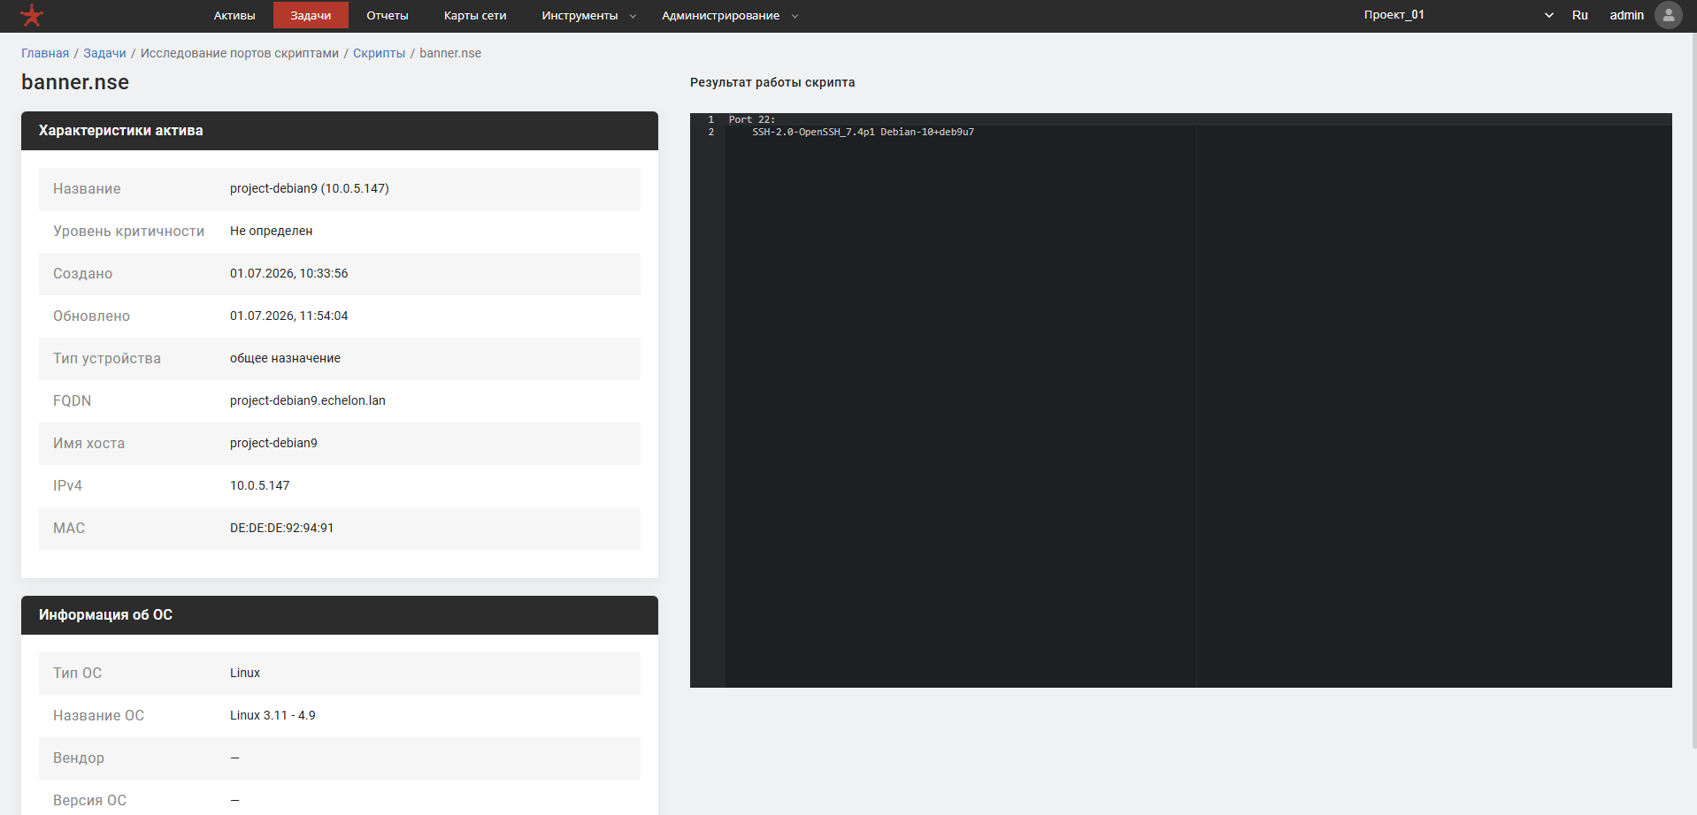Select FQDN project-debian9.echelon.lan
The width and height of the screenshot is (1697, 815).
tap(308, 400)
